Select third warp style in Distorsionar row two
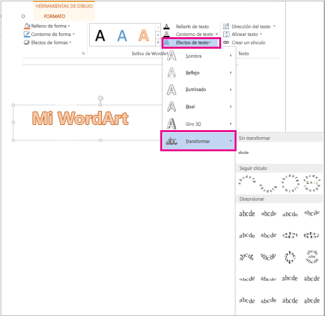325x316 pixels. tap(290, 235)
